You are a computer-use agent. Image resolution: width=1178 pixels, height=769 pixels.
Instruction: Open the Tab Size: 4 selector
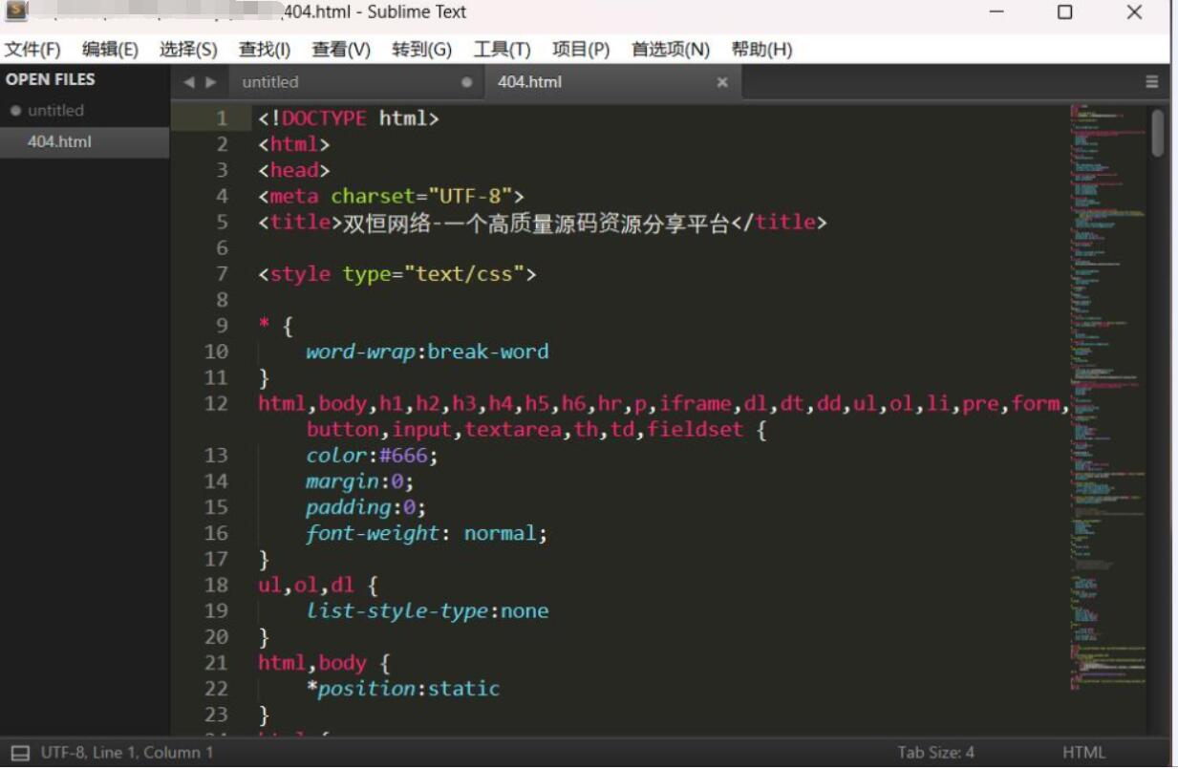(x=935, y=753)
